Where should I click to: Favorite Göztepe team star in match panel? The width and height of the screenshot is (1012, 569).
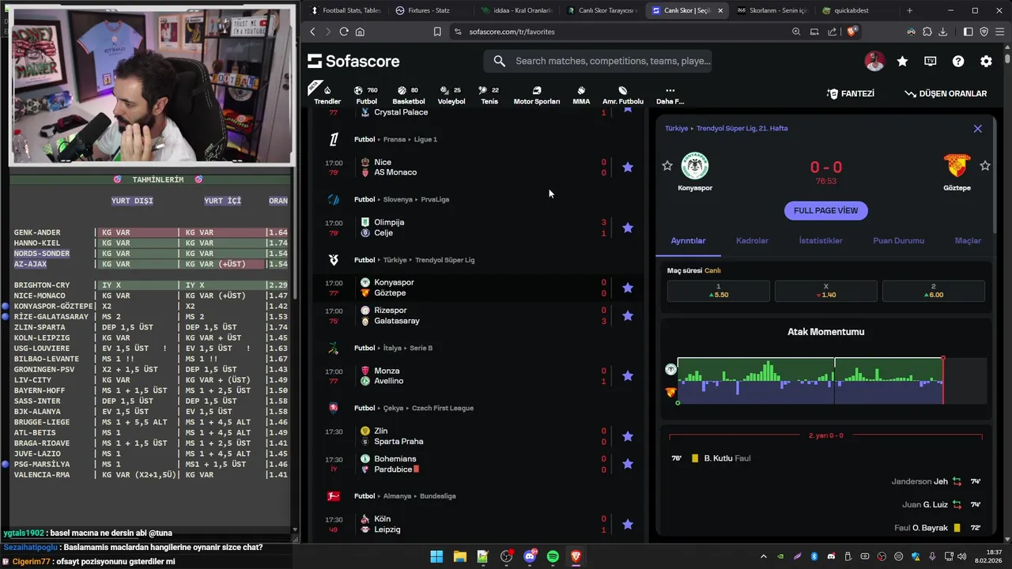pos(985,166)
